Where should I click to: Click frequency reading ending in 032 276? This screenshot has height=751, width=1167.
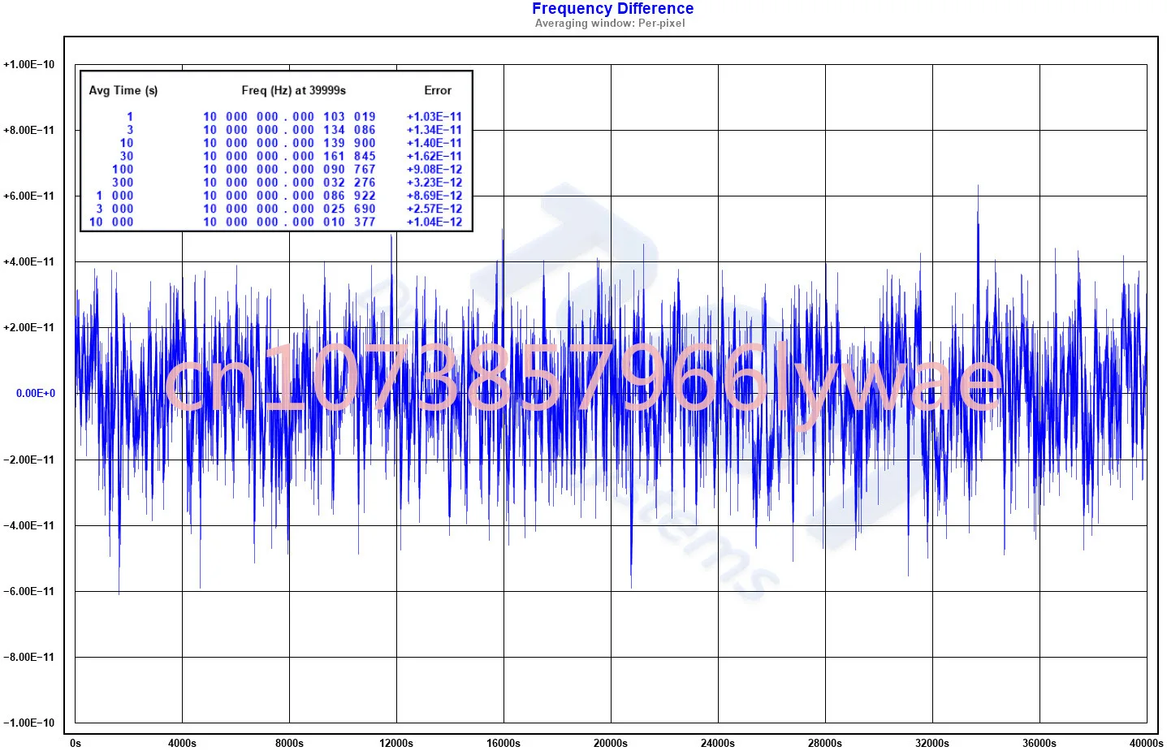pyautogui.click(x=289, y=183)
